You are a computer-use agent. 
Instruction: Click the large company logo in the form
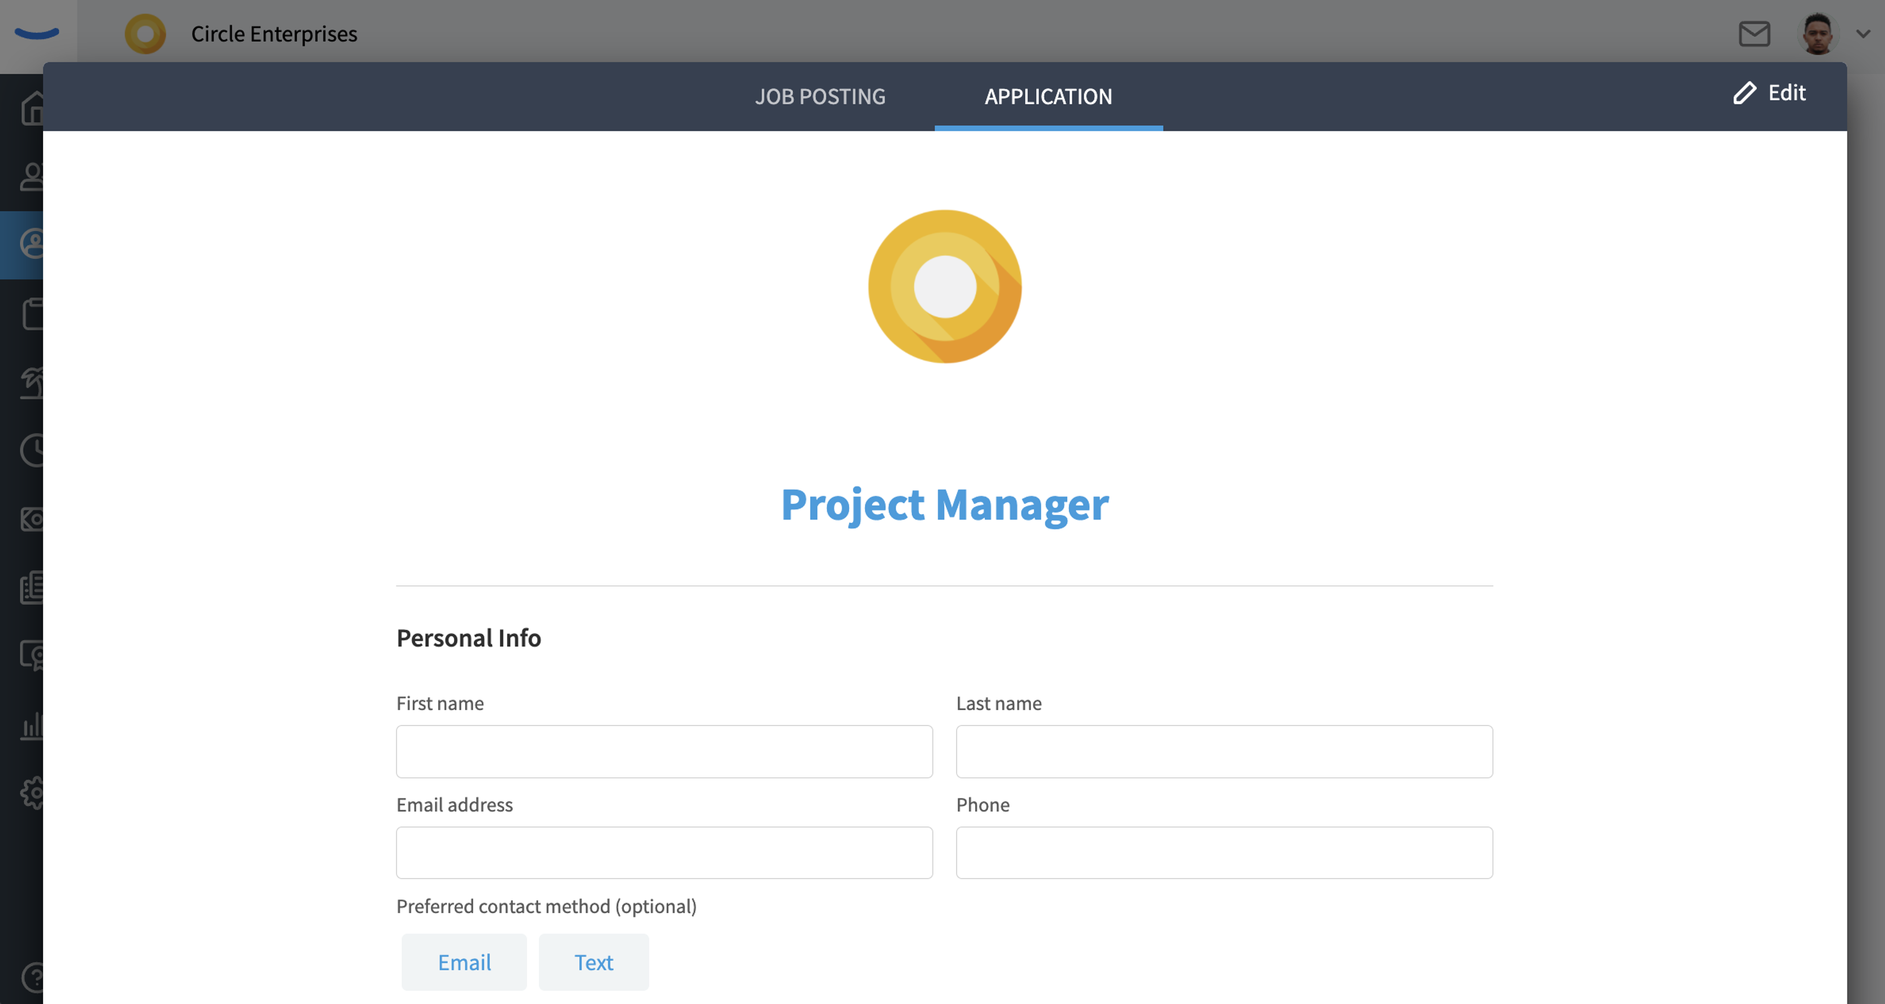(944, 287)
